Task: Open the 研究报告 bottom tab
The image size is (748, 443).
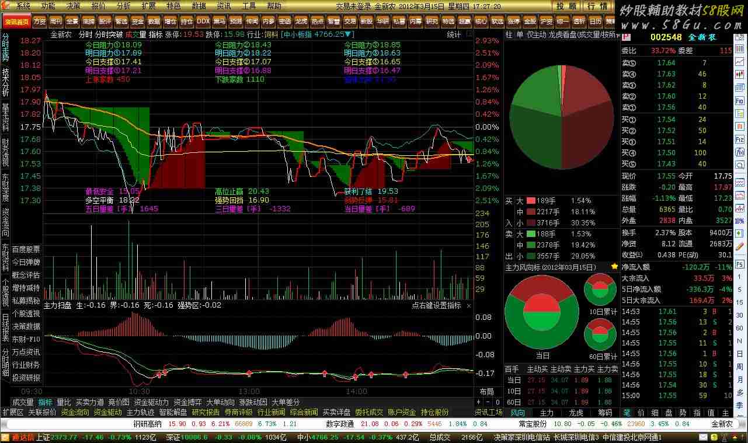Action: pos(206,412)
